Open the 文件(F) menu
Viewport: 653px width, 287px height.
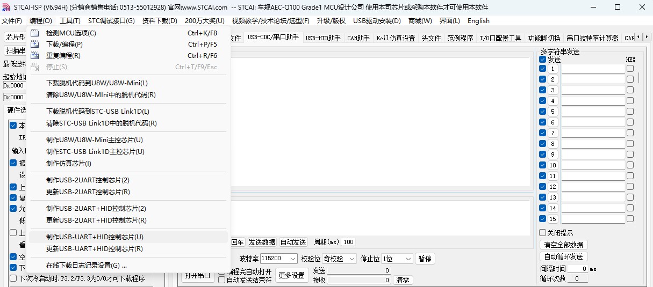[12, 21]
